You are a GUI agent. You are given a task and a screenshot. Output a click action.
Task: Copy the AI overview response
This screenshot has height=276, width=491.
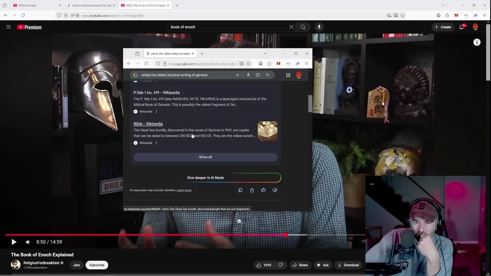tap(240, 190)
